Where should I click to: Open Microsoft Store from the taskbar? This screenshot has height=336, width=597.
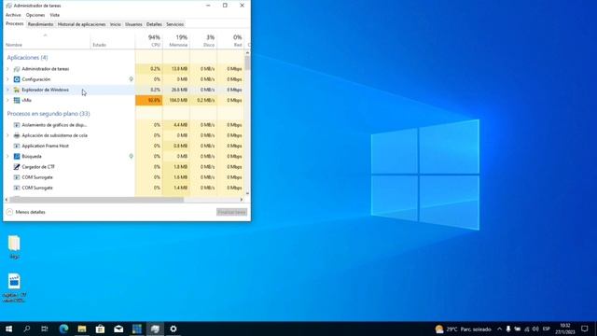click(x=100, y=329)
